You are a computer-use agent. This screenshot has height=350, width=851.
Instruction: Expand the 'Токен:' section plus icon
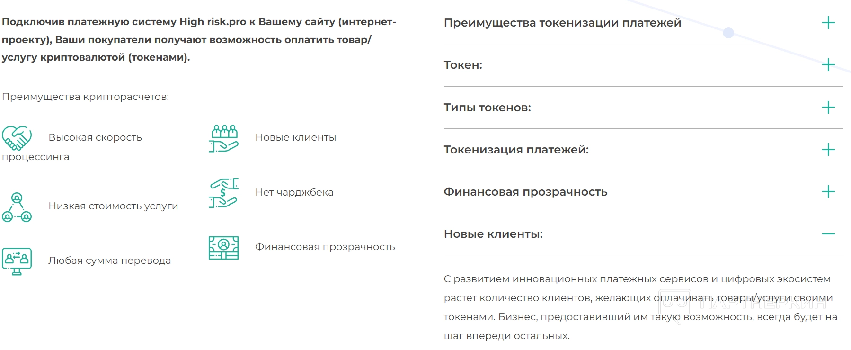pos(828,65)
